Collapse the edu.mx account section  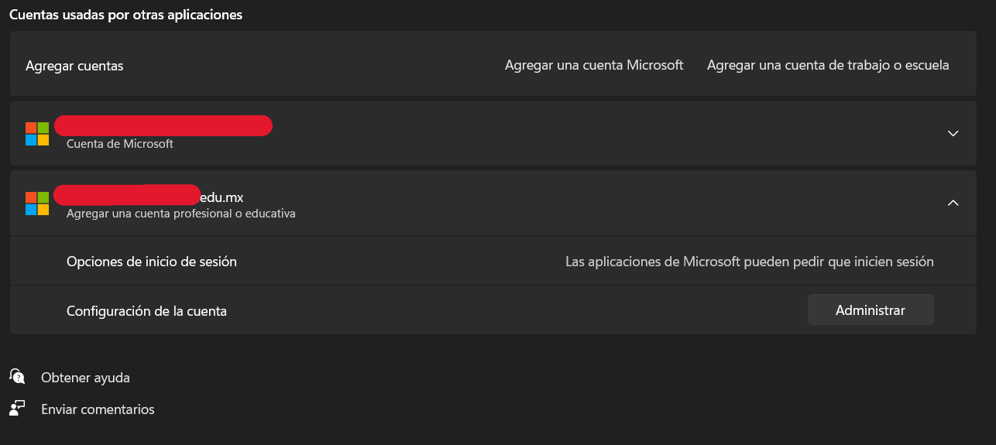(x=953, y=203)
